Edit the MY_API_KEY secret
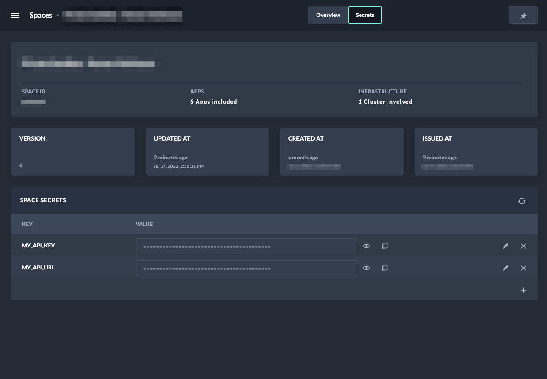The height and width of the screenshot is (379, 547). point(505,246)
